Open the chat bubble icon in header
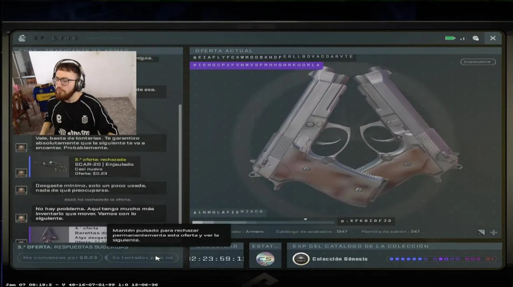 [475, 38]
